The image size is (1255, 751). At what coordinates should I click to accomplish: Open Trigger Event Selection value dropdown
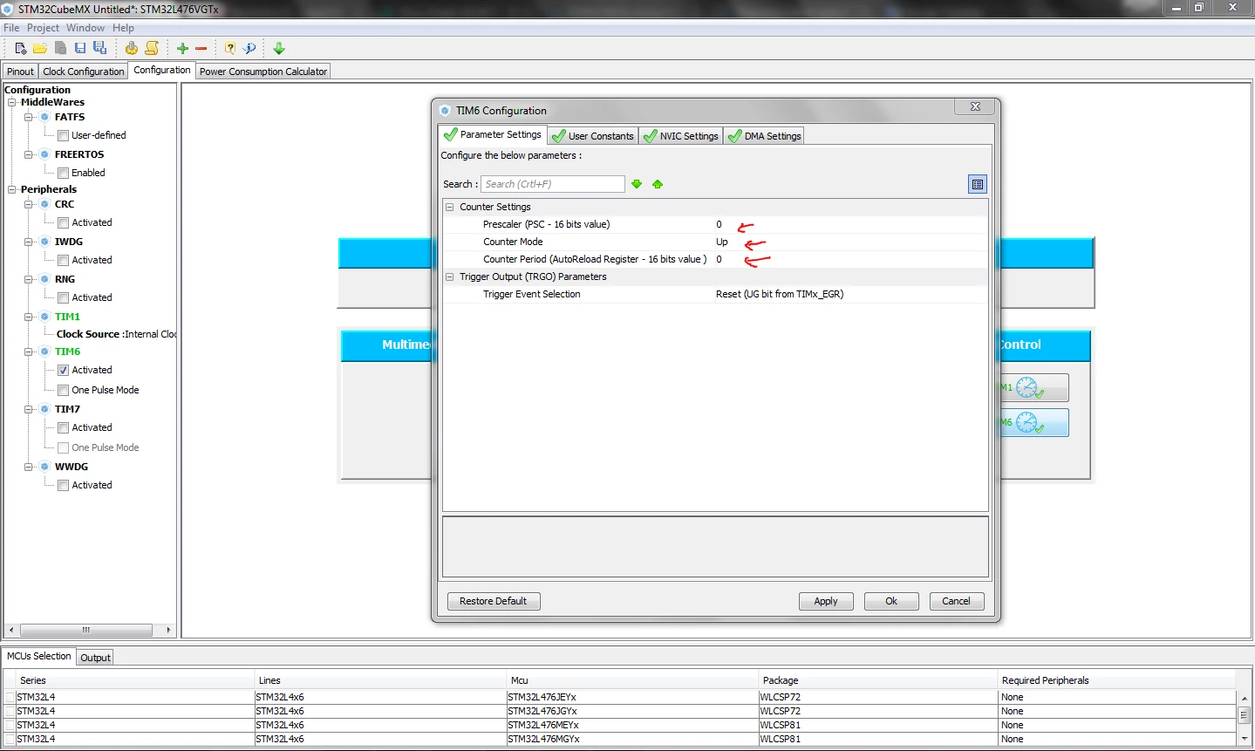[x=850, y=294]
